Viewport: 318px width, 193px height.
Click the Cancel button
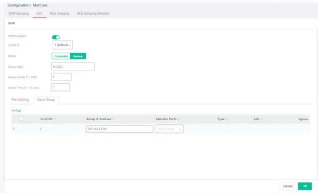[x=287, y=186]
